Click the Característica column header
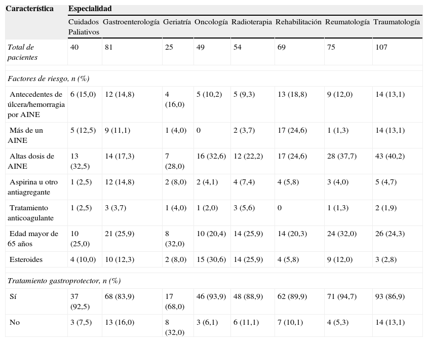Screen dimensions: 428x342 (x=30, y=9)
